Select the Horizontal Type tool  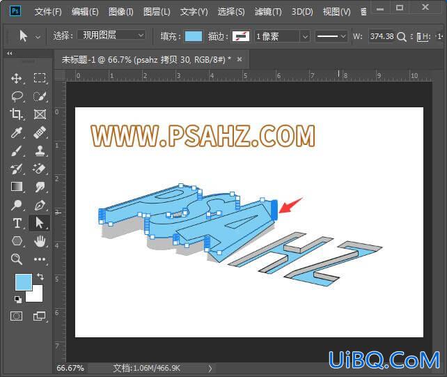[x=17, y=223]
